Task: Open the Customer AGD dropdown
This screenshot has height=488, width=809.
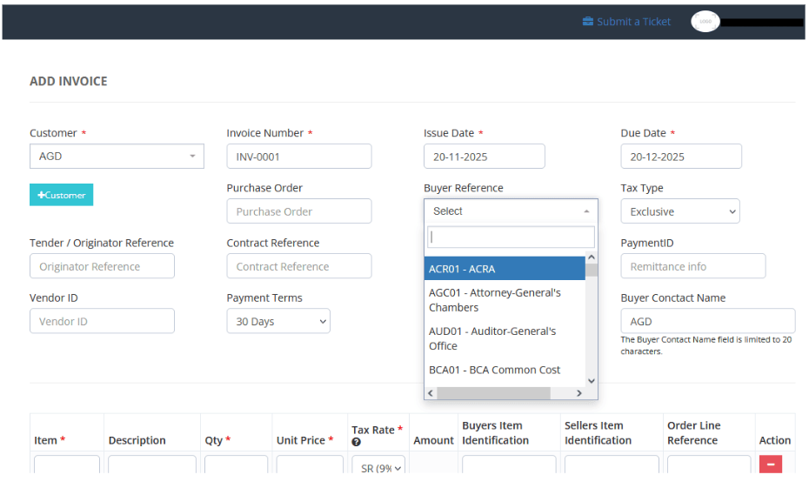Action: click(117, 157)
